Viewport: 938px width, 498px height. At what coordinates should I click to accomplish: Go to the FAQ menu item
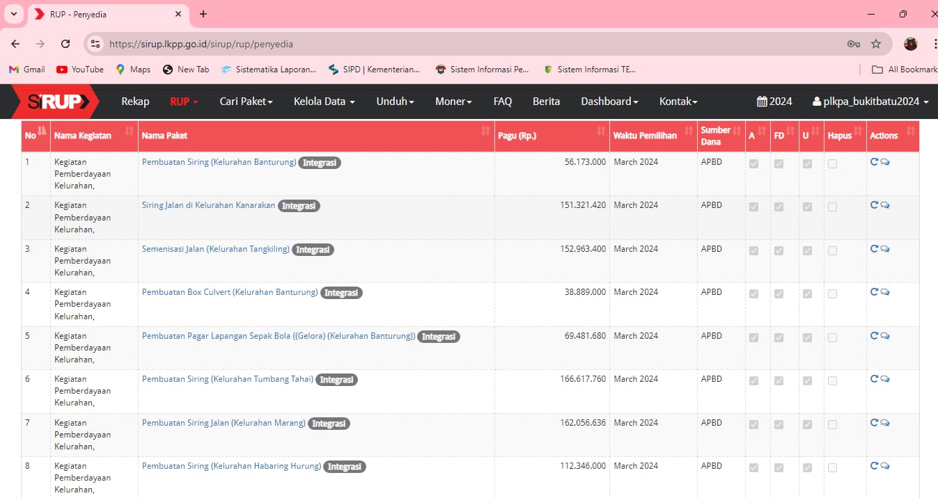point(502,102)
